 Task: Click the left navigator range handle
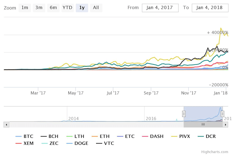point(184,114)
